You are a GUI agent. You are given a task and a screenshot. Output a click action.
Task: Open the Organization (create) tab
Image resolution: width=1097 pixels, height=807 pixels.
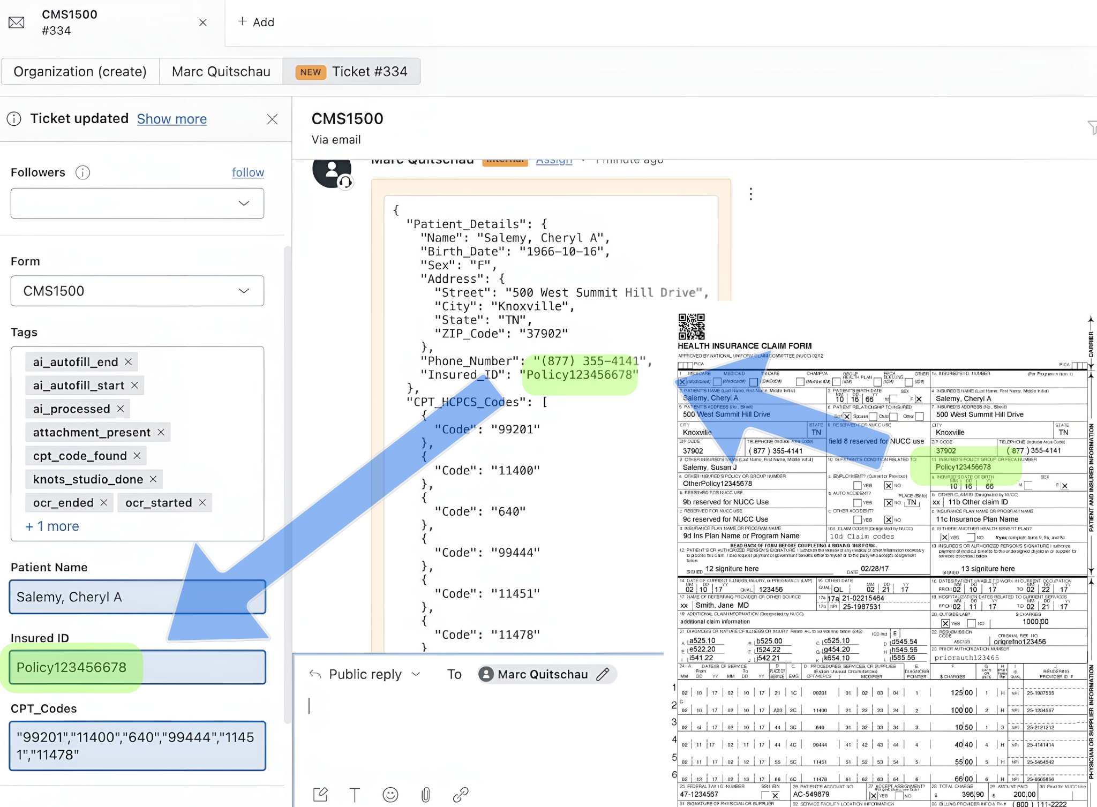coord(80,72)
